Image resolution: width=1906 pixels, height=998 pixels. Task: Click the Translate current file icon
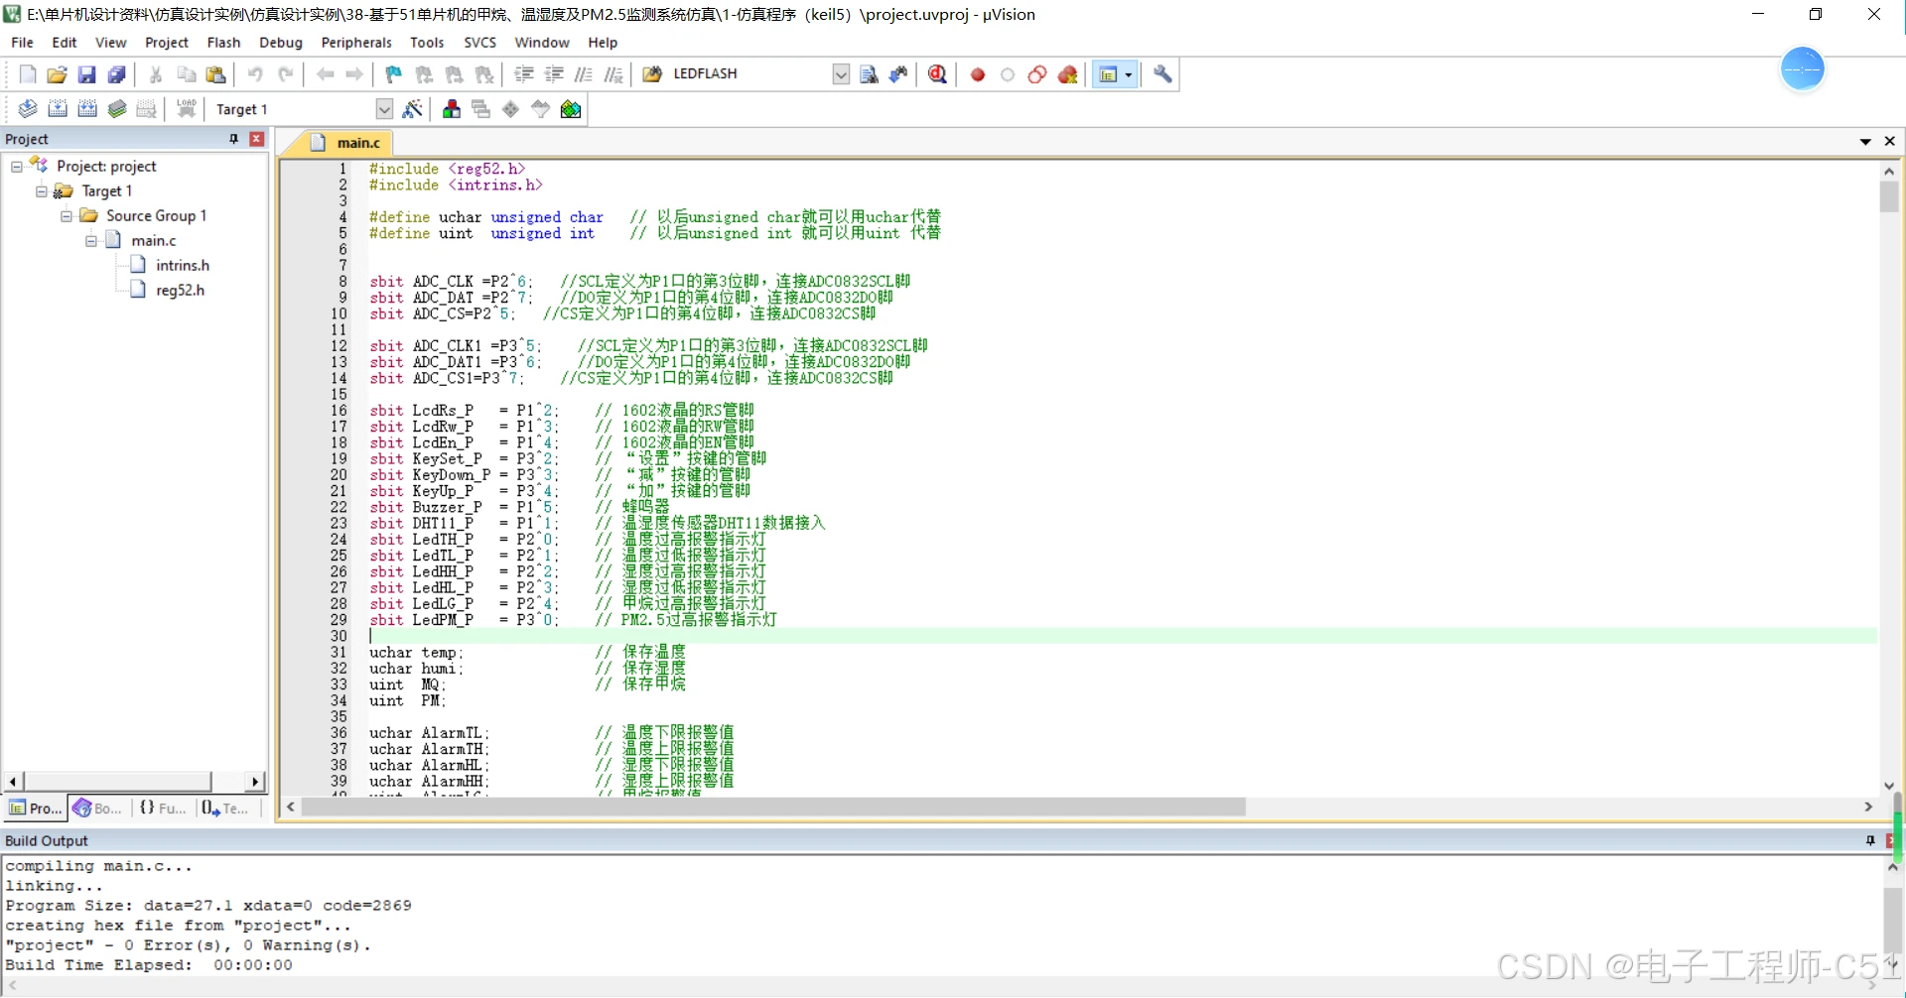28,109
